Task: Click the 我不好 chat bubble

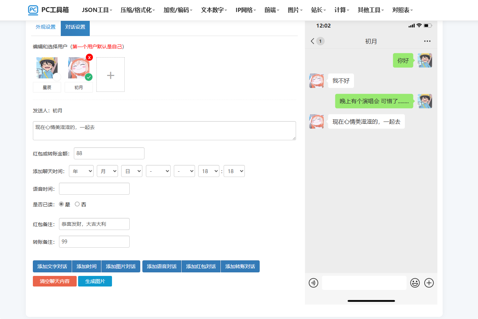Action: [341, 81]
